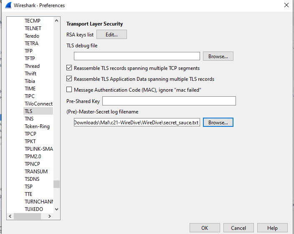Toggle reassemble TLS Application Data checkbox
The height and width of the screenshot is (234, 294).
pyautogui.click(x=69, y=79)
